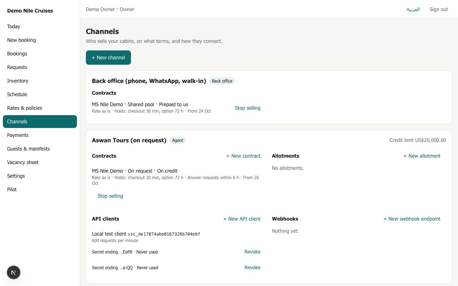Stop selling the Aswan Tours contract

point(110,196)
